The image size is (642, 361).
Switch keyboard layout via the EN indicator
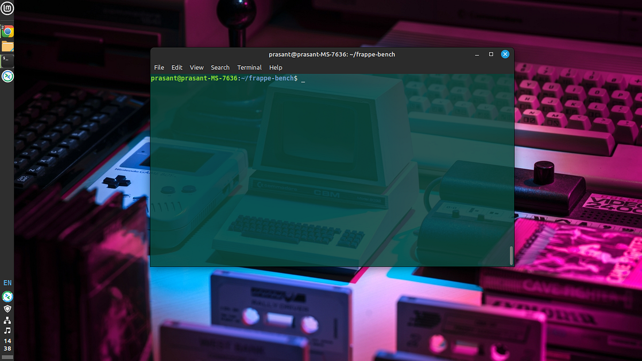pyautogui.click(x=7, y=282)
